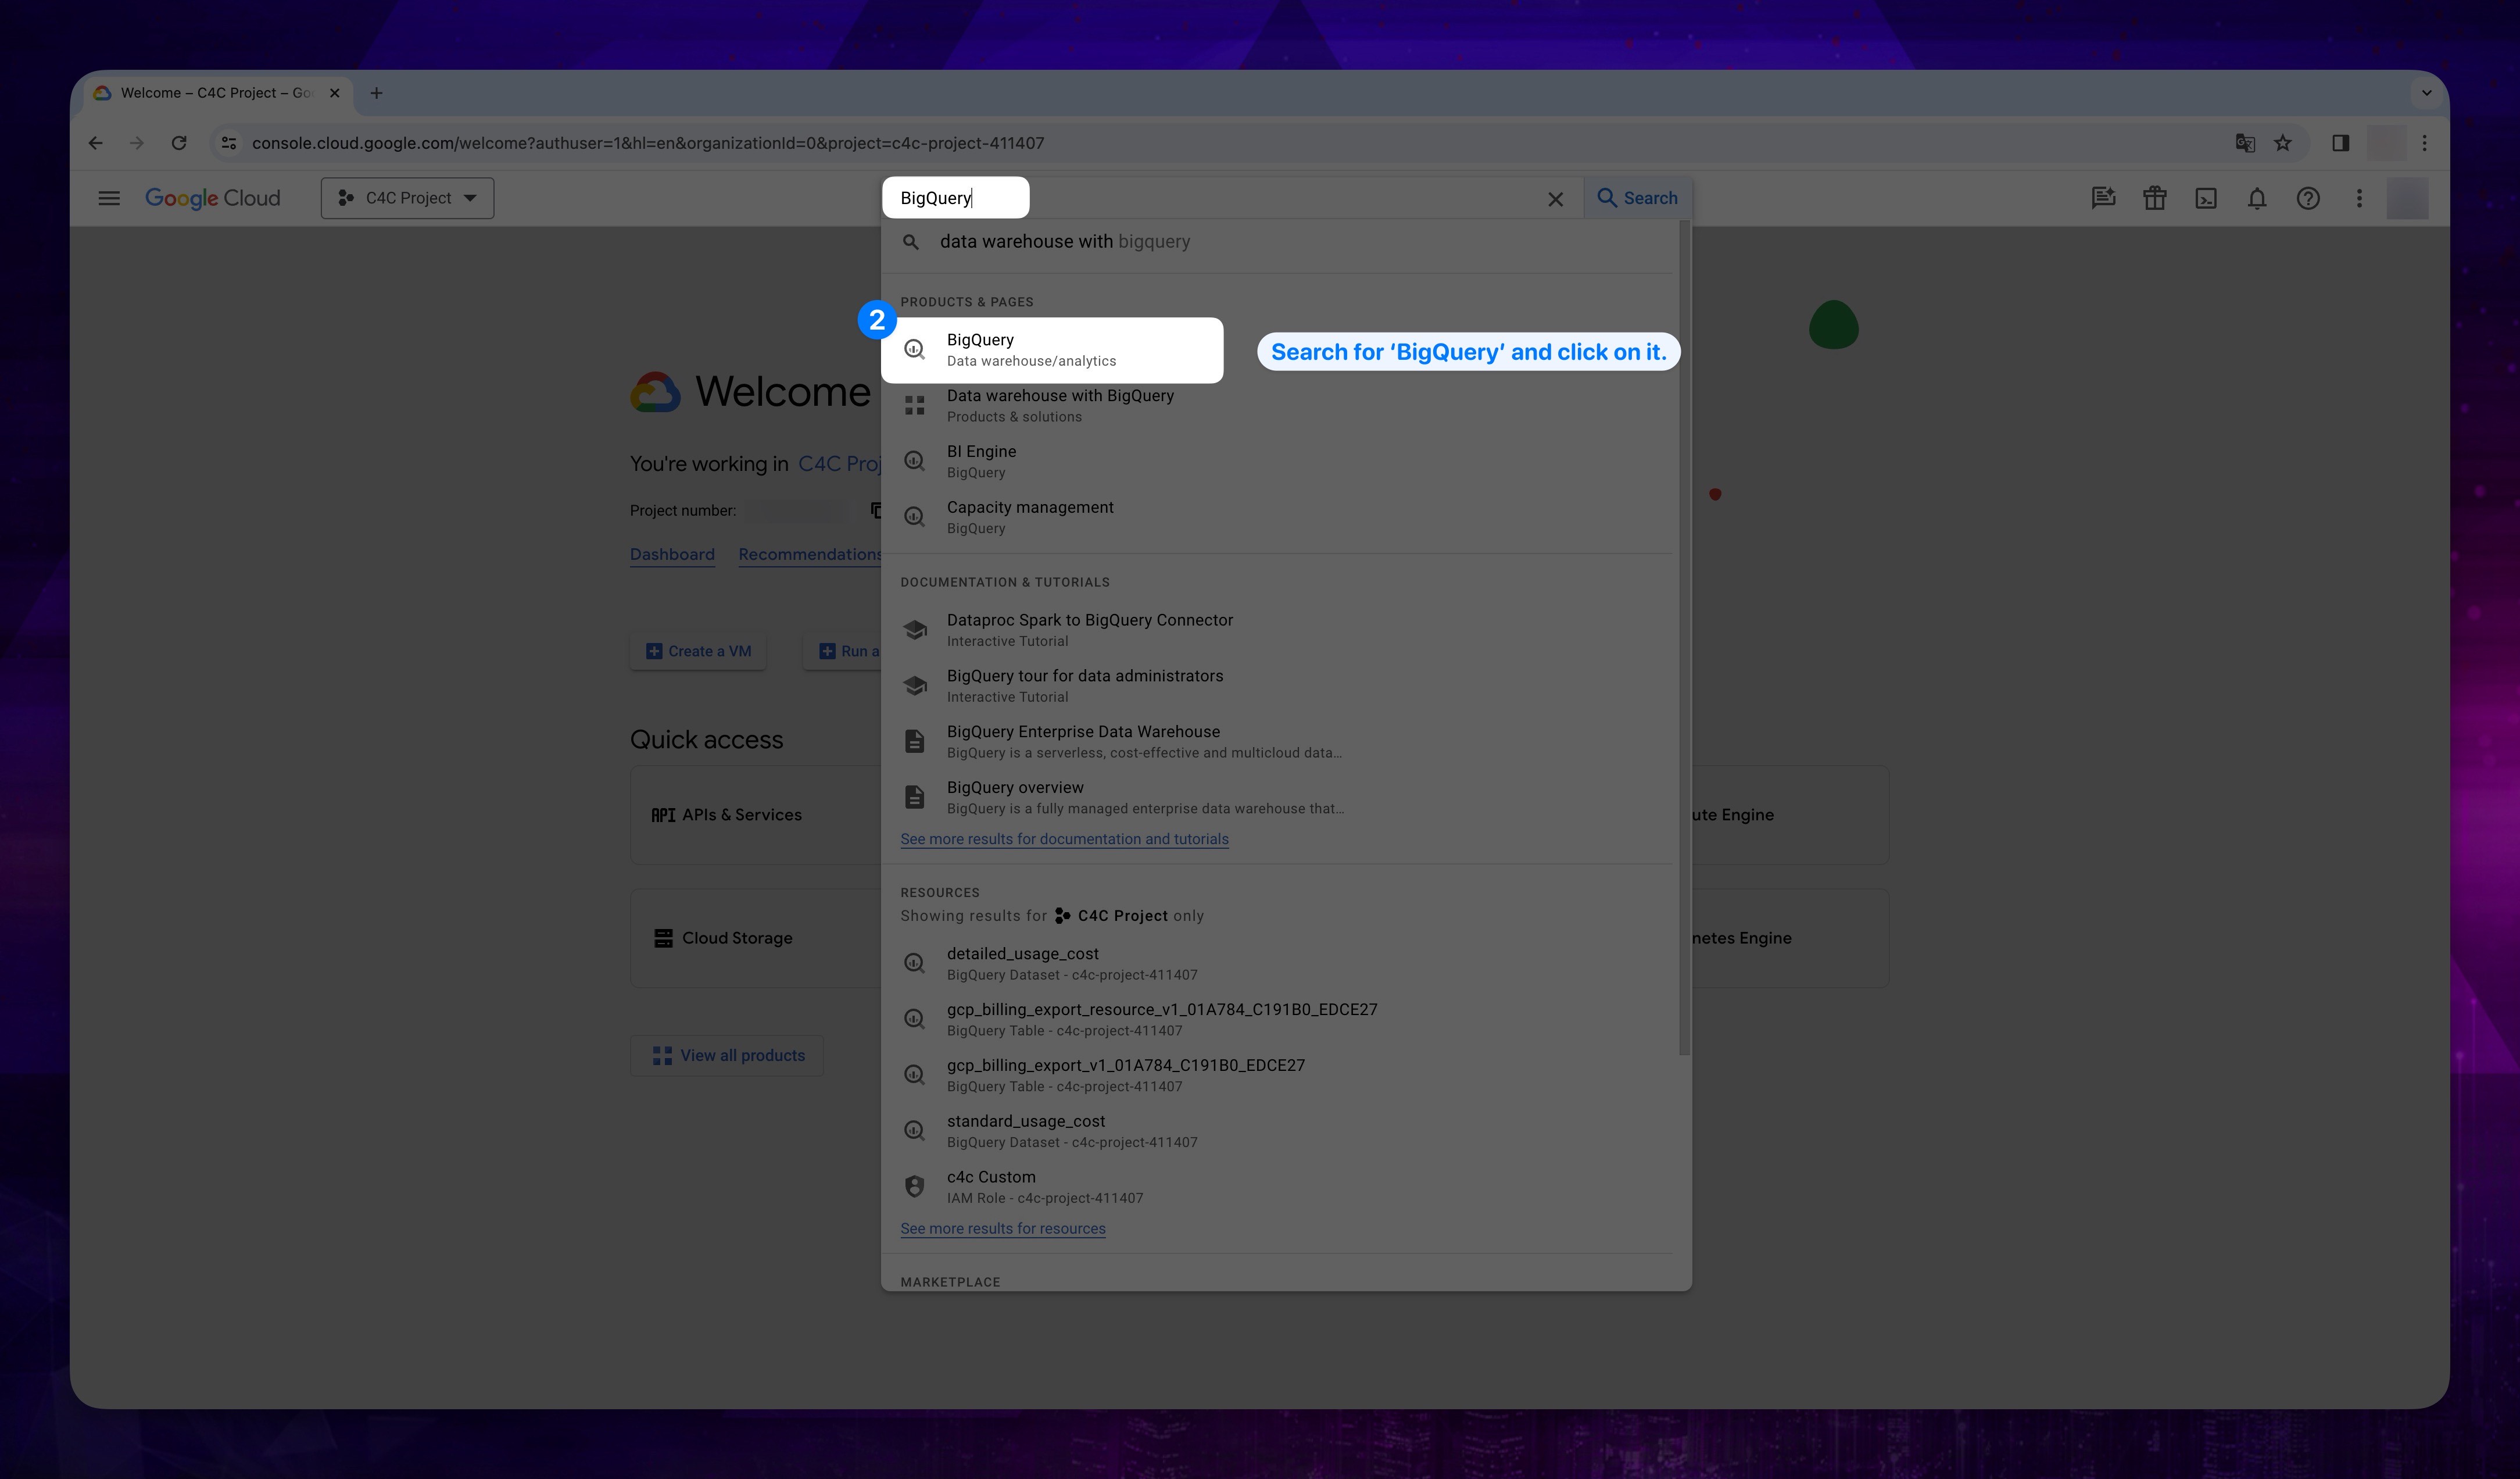
Task: Click View all products button
Action: pos(727,1056)
